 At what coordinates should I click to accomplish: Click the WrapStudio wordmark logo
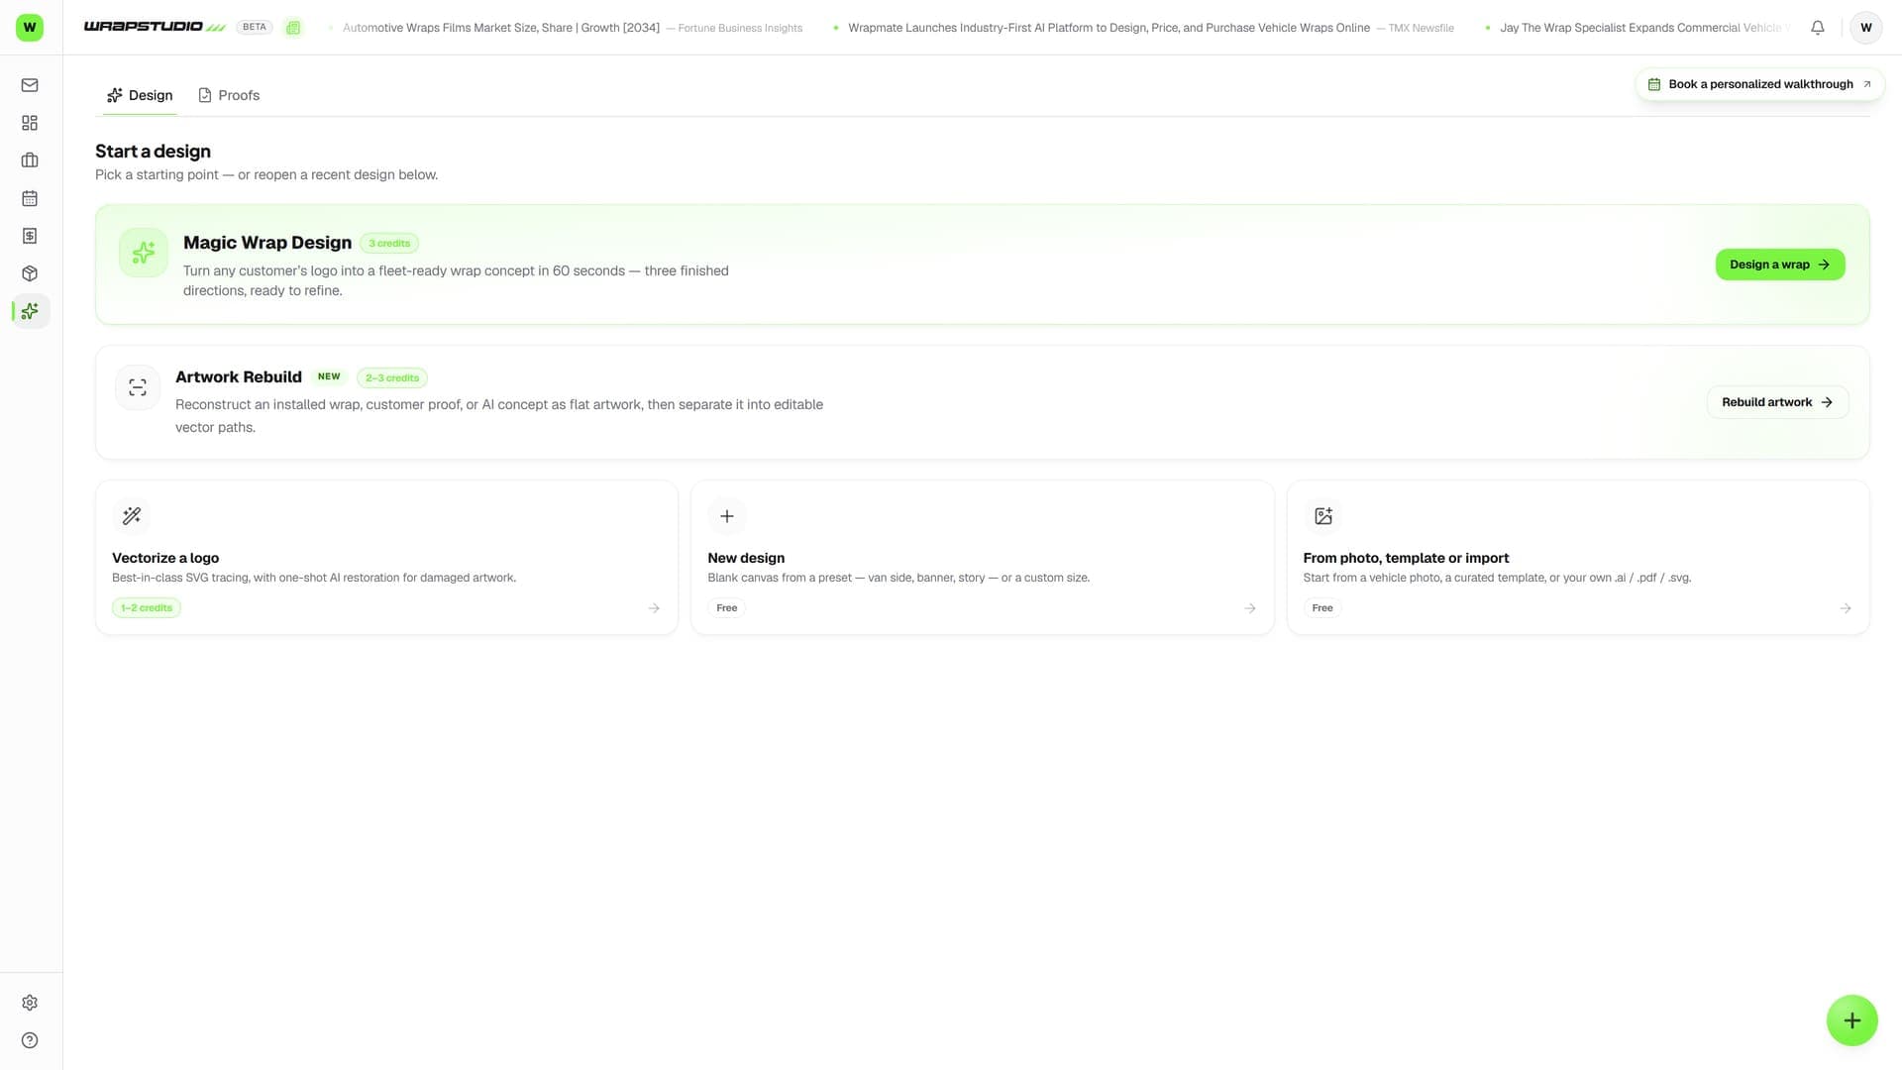(x=155, y=27)
